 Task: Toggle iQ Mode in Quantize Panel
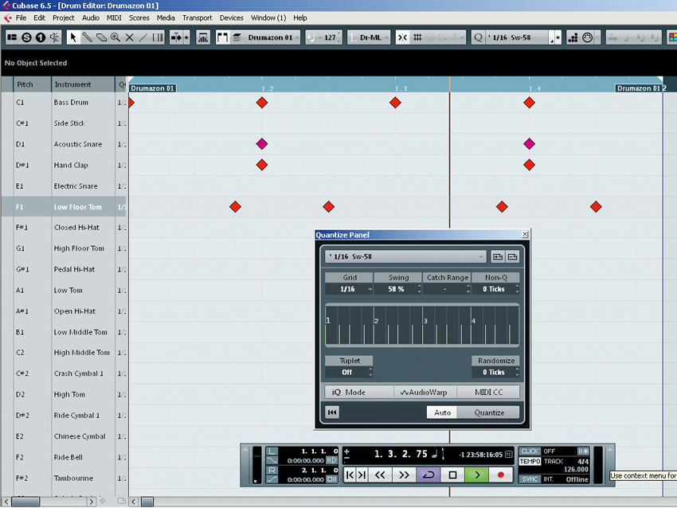coord(358,392)
